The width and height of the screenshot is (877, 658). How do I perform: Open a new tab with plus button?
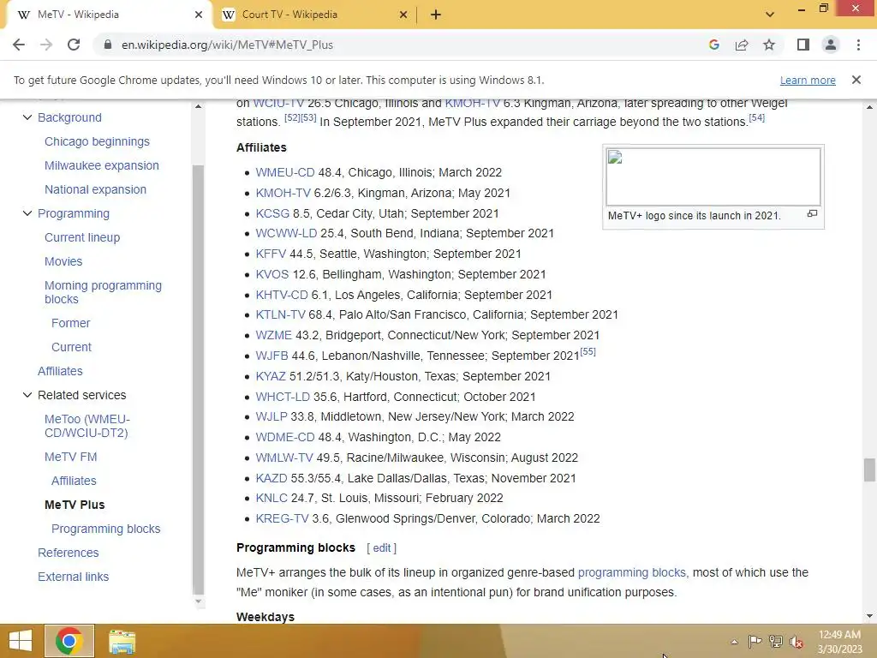click(x=436, y=15)
